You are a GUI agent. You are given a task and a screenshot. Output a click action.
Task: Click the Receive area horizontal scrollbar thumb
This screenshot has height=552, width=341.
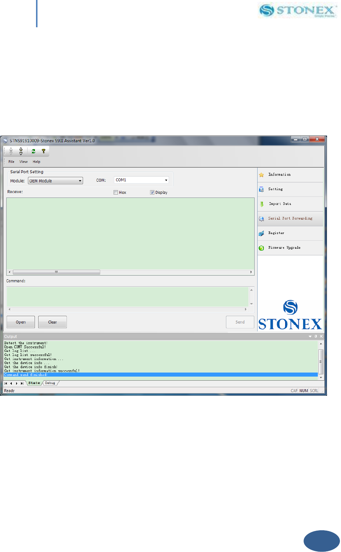click(x=57, y=272)
